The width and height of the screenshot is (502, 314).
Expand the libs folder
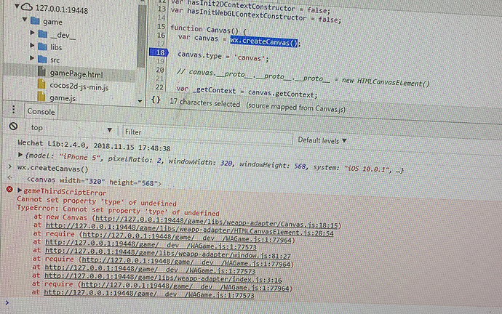click(x=32, y=45)
